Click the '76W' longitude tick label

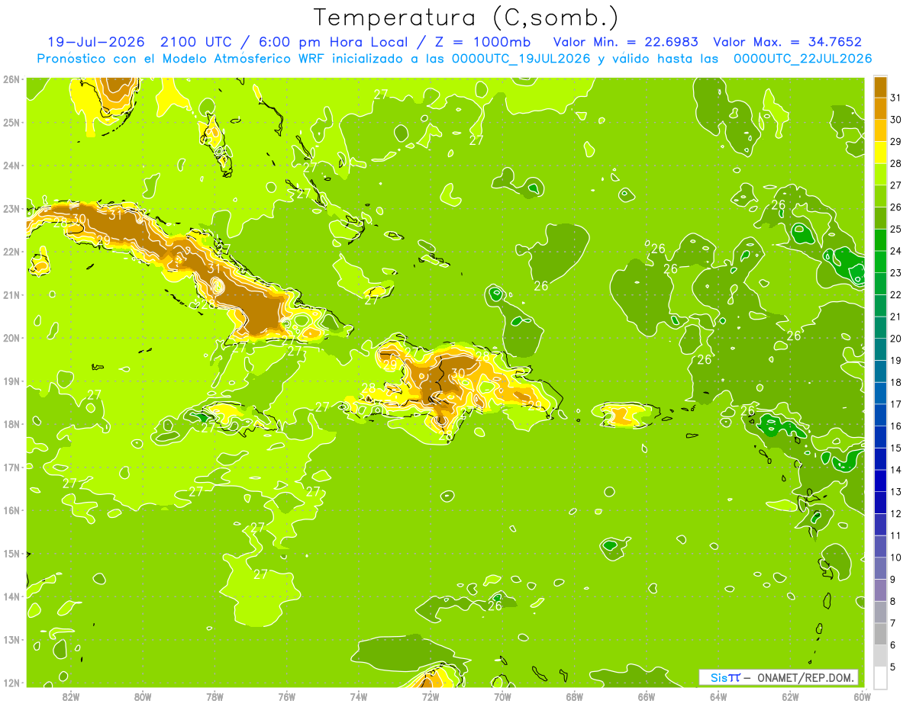286,696
